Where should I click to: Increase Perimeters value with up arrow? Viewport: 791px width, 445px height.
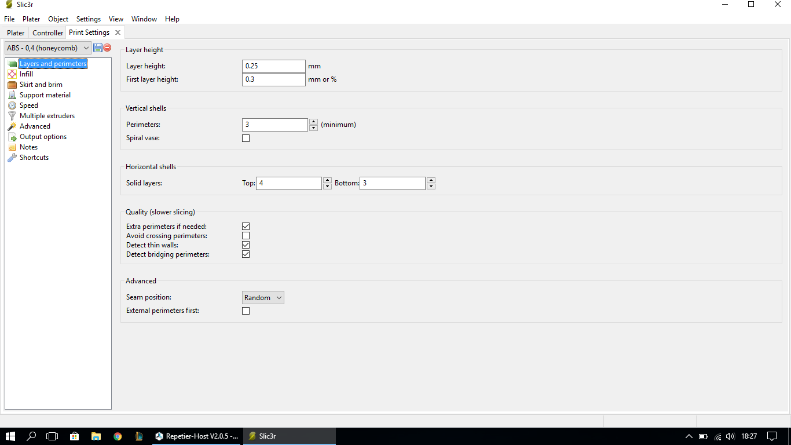click(313, 122)
